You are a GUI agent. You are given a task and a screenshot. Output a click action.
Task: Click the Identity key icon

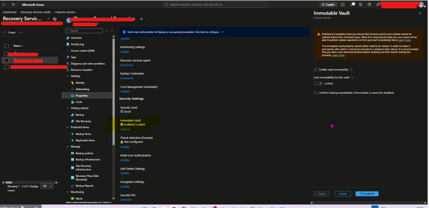73,83
